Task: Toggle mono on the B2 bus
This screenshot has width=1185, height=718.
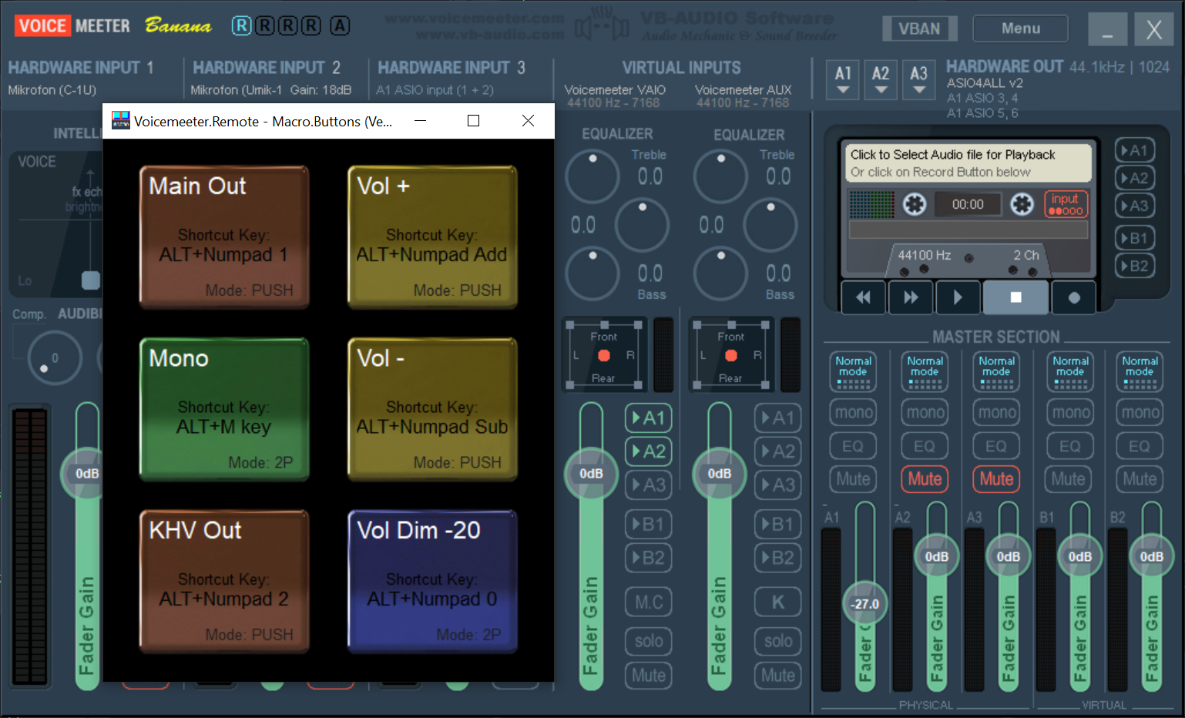Action: click(1140, 413)
